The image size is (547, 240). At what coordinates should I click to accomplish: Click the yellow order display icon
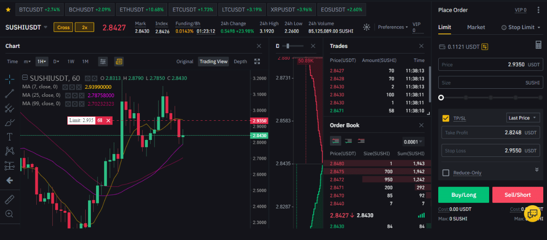coord(119,62)
